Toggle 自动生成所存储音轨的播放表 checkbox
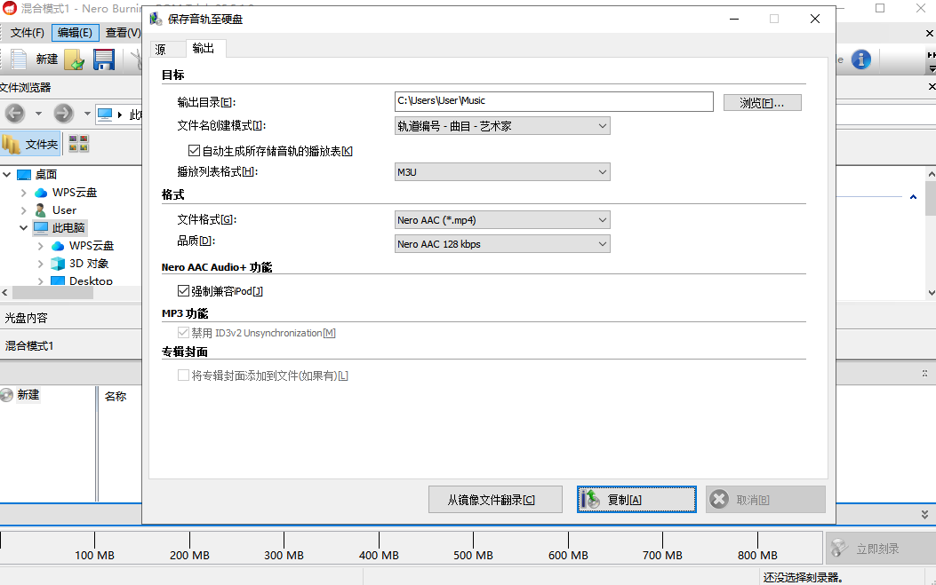Viewport: 936px width, 585px height. coord(195,151)
